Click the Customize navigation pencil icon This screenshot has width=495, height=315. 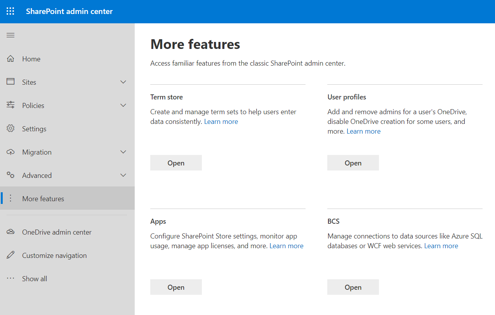10,255
